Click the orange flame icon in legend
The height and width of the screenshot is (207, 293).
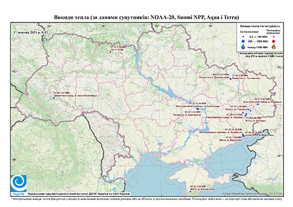tap(274, 47)
